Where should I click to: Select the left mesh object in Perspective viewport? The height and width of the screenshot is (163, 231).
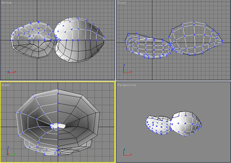point(158,125)
